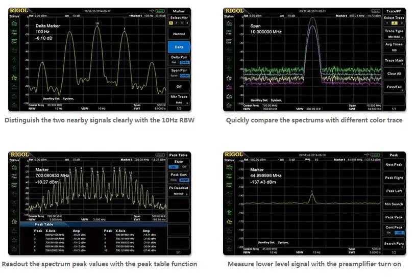Set Span Pair to Center

point(184,75)
